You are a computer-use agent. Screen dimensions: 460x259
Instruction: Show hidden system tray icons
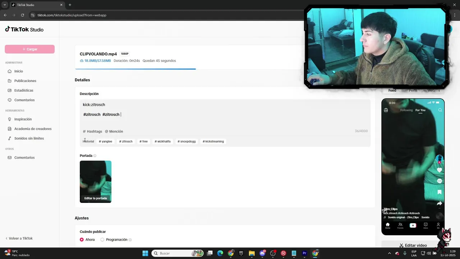coord(389,253)
